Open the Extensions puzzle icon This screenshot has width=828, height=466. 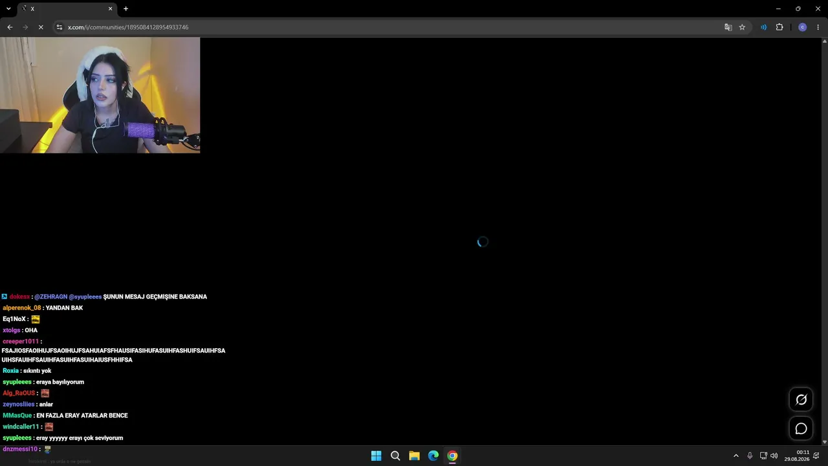(779, 27)
